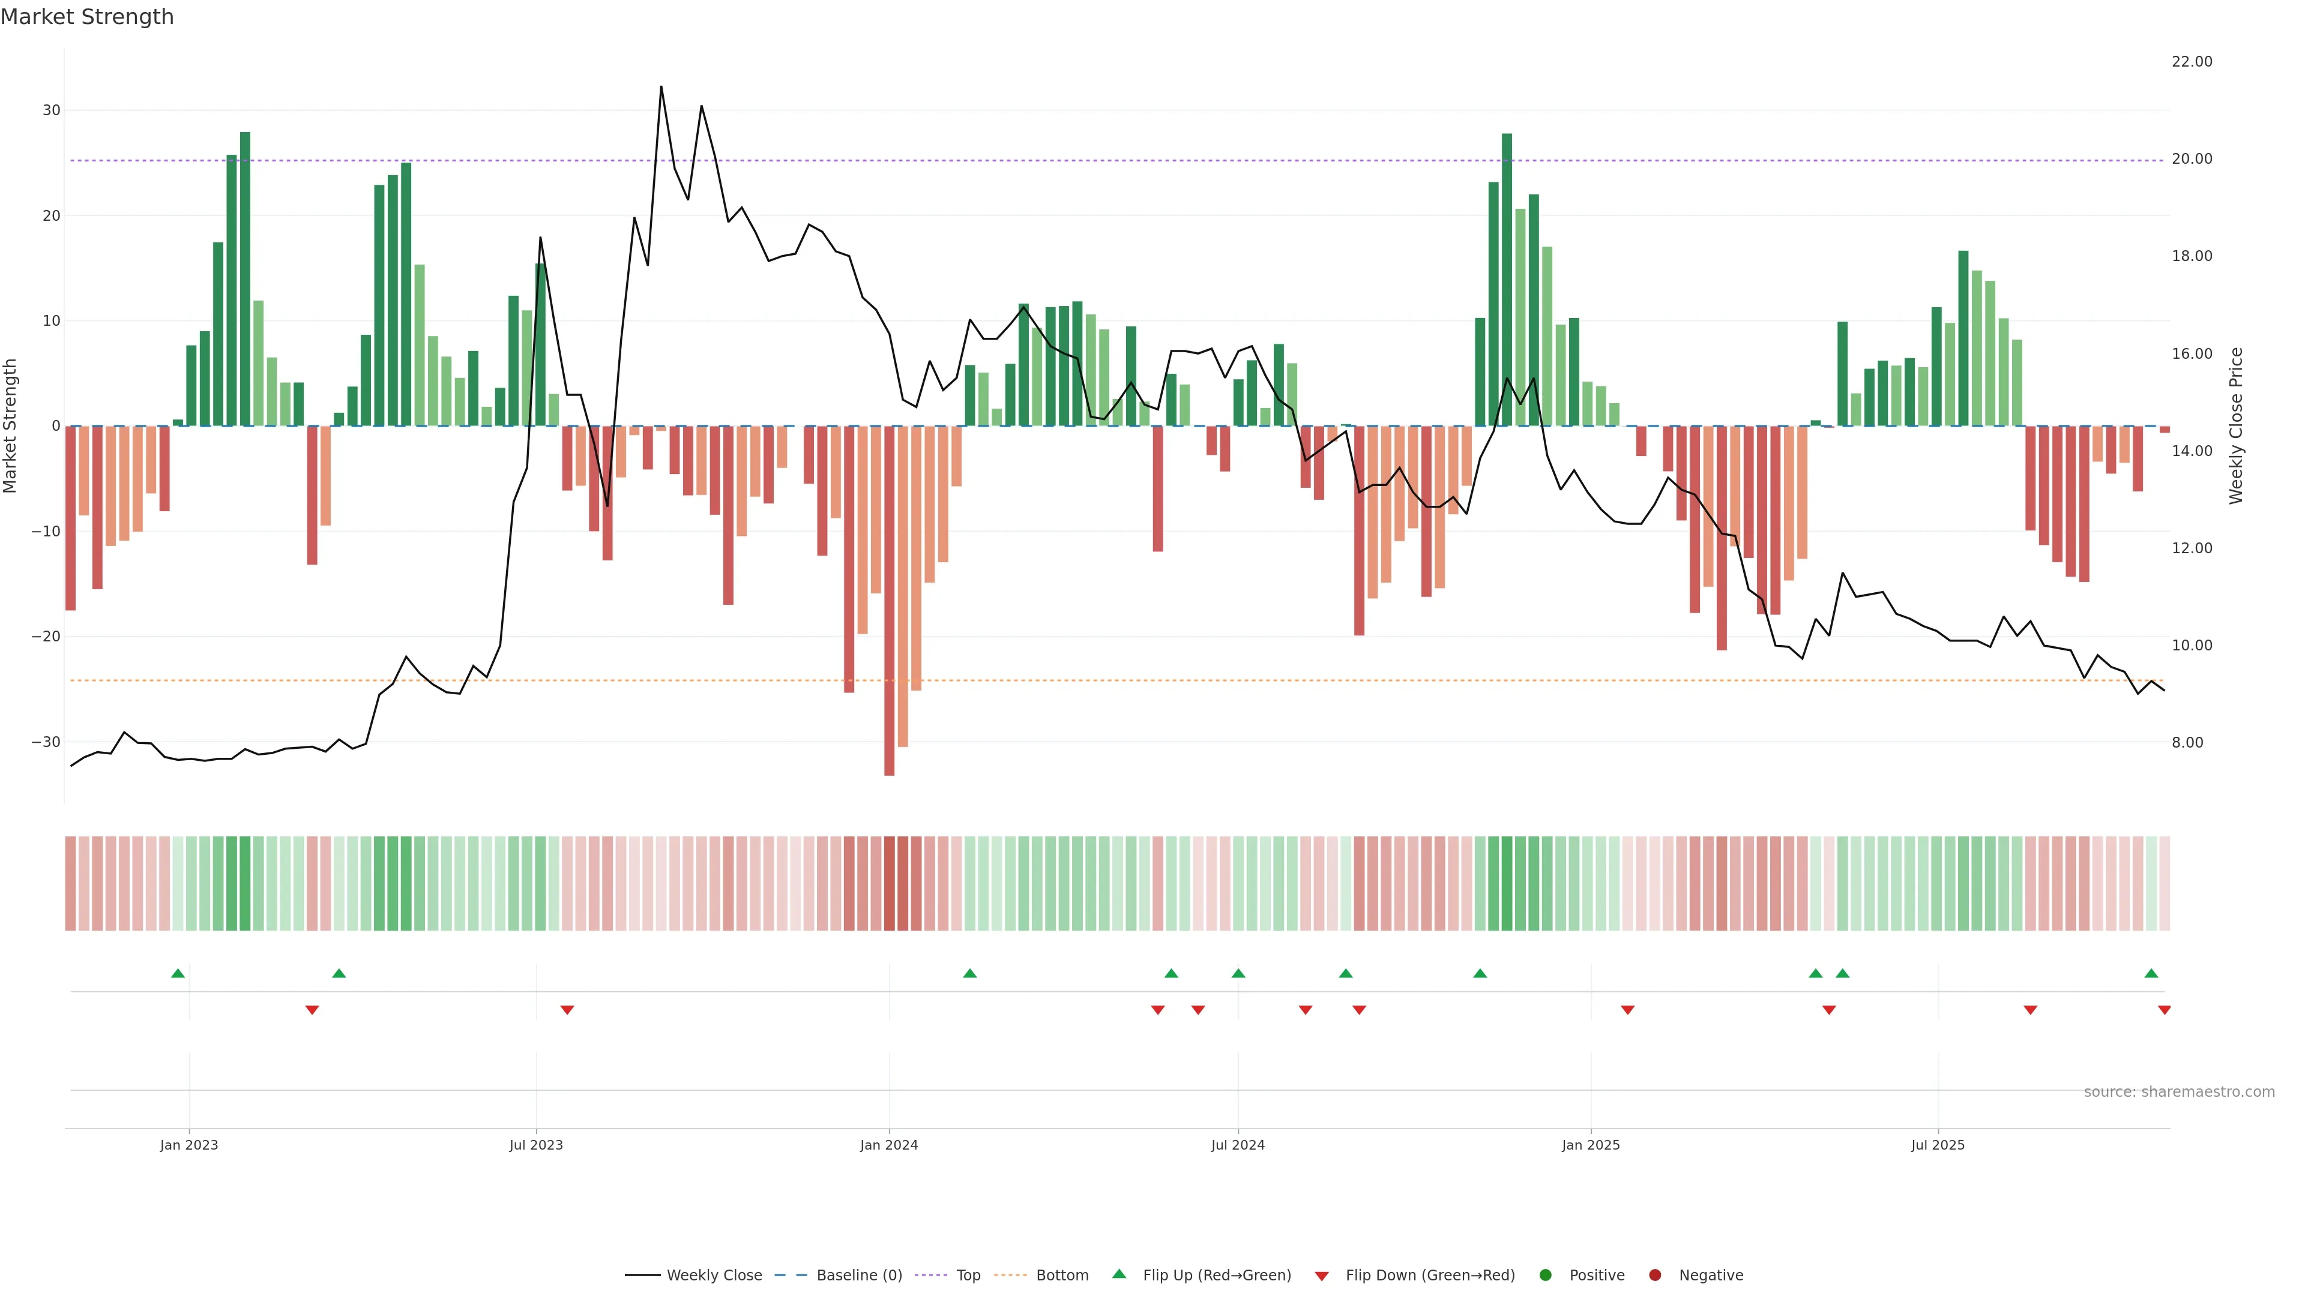Click the Flip Down red triangle legend icon
Screen dimensions: 2305x1296
pos(1322,1276)
